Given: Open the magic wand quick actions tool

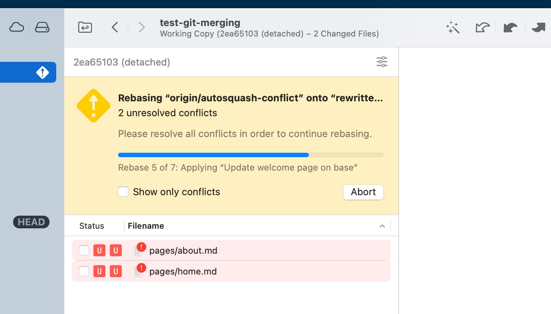Looking at the screenshot, I should click(x=452, y=27).
